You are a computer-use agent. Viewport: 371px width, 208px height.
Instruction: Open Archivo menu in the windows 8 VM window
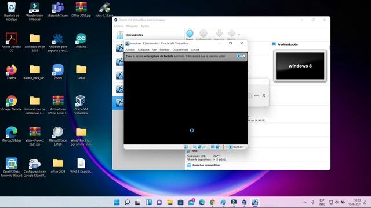130,50
